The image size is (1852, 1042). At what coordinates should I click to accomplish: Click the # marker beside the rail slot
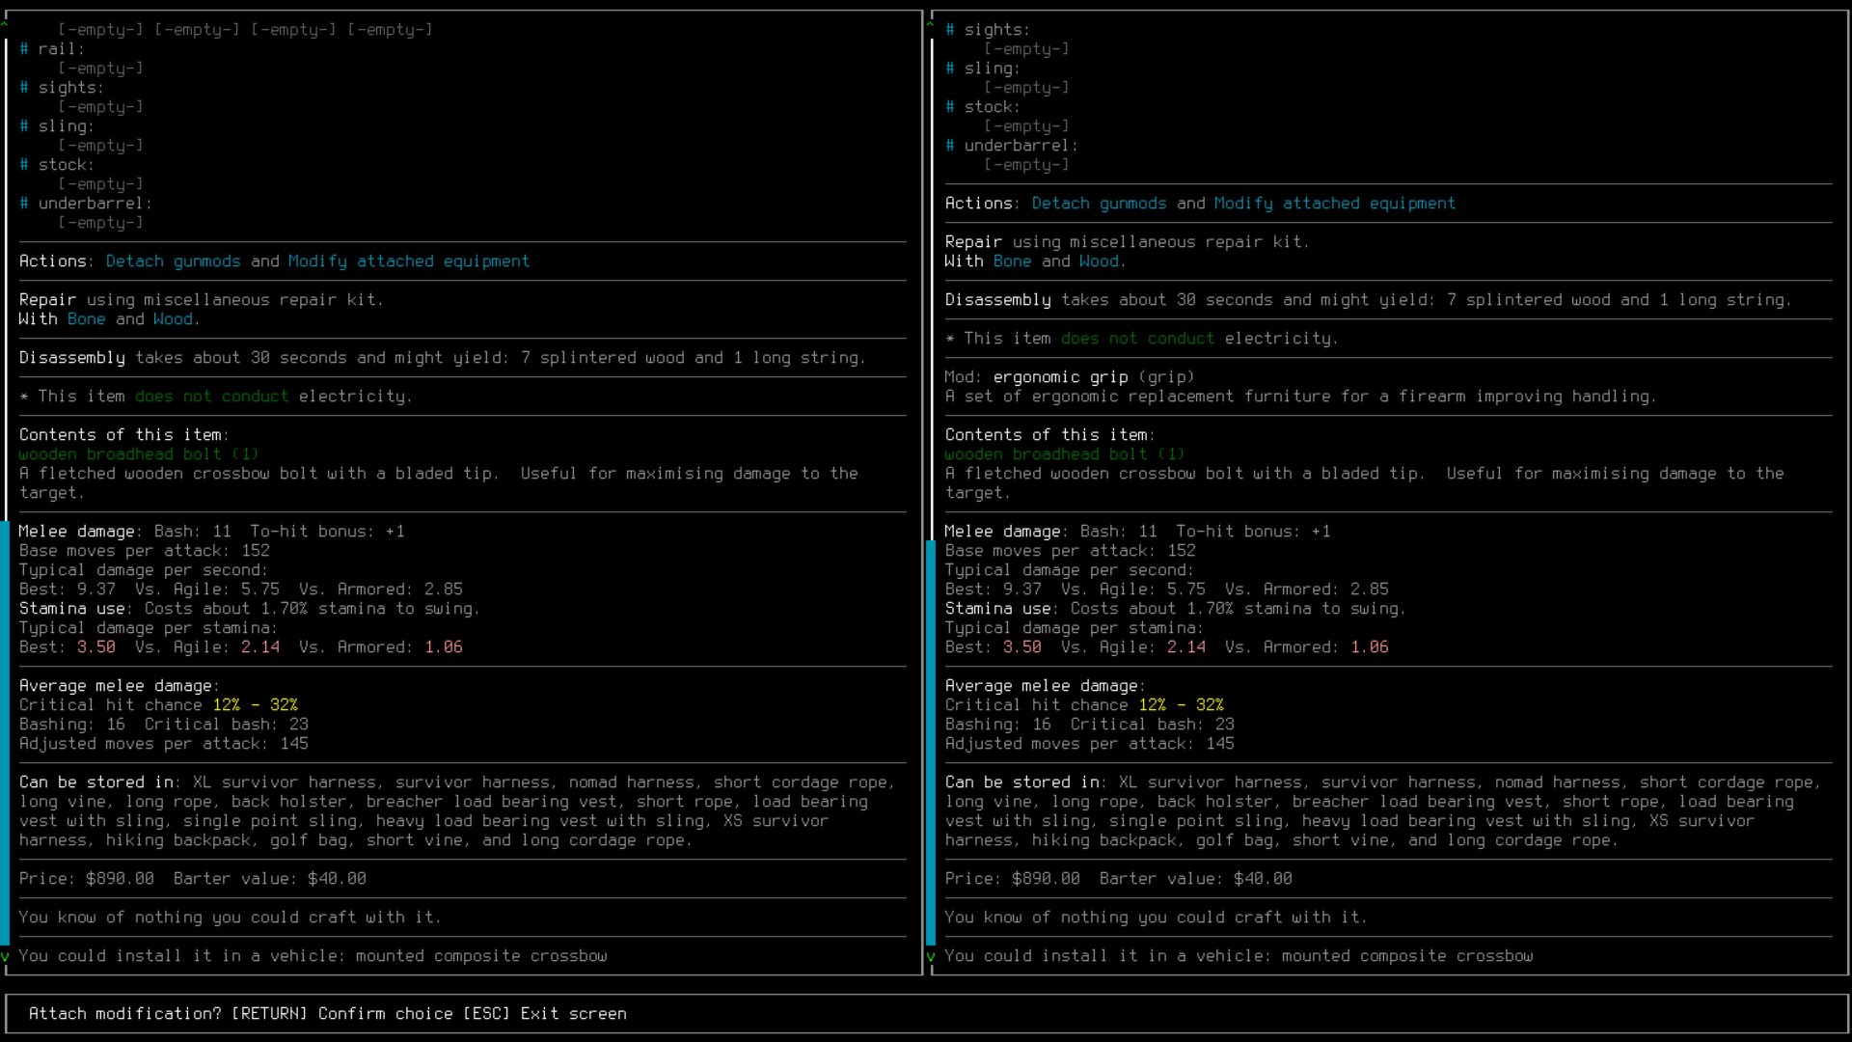tap(23, 48)
